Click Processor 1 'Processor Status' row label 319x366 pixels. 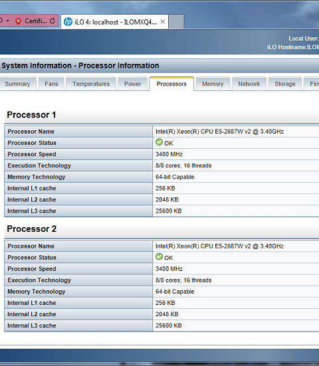tap(32, 143)
